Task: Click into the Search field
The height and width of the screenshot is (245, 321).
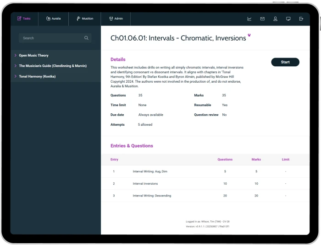Action: (x=50, y=38)
